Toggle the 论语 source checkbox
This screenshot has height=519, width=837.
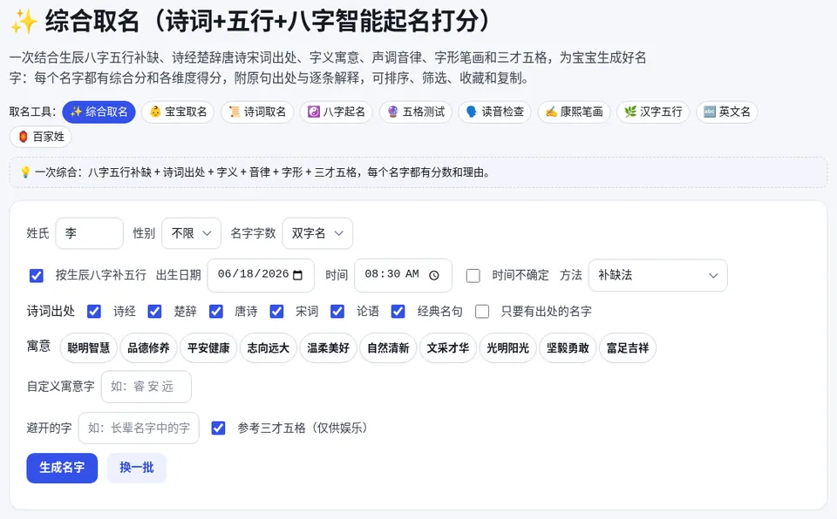(337, 312)
